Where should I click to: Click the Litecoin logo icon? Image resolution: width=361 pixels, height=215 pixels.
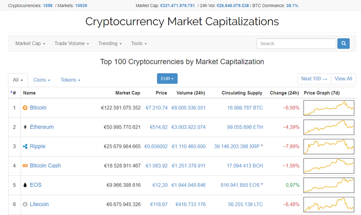[25, 204]
